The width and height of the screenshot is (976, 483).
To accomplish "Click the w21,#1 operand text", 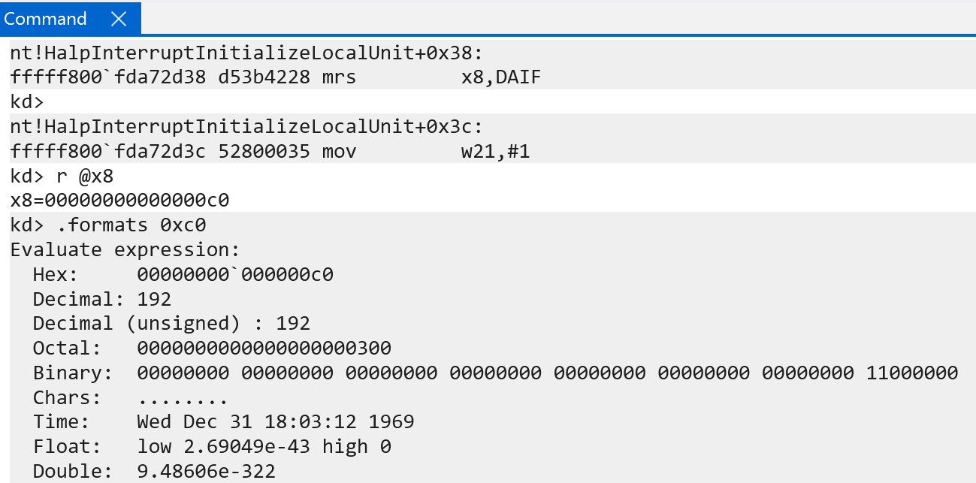I will tap(496, 151).
